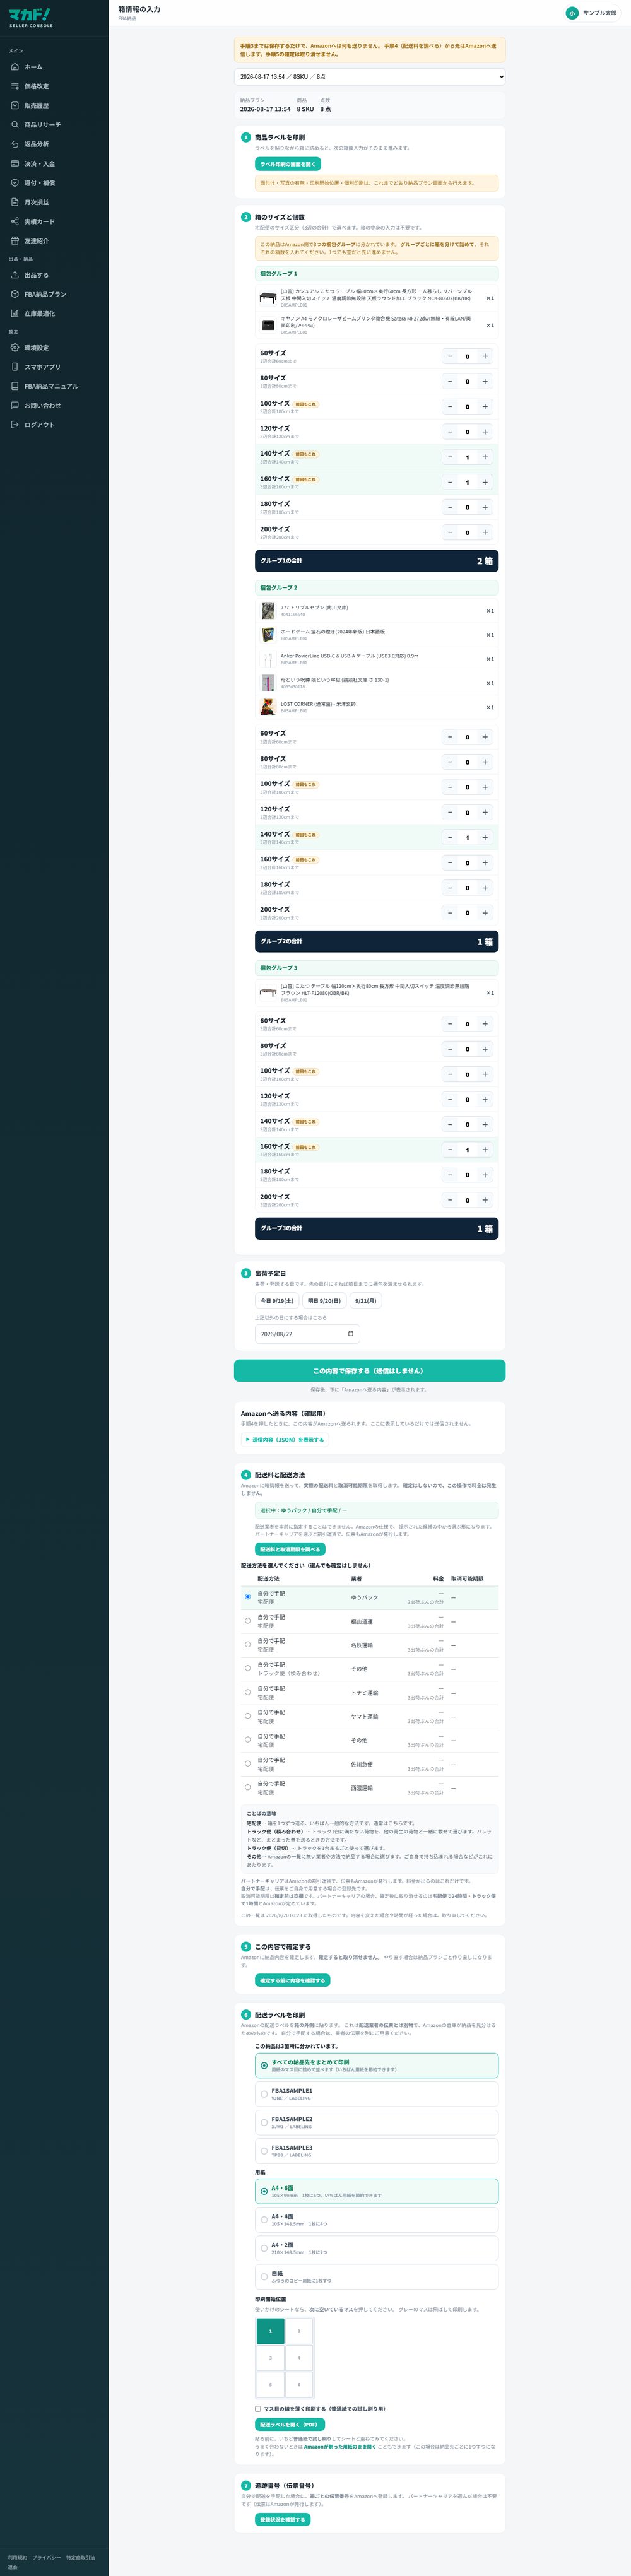Image resolution: width=631 pixels, height=2576 pixels.
Task: Open 返品分析 return-arrow icon
Action: point(15,144)
